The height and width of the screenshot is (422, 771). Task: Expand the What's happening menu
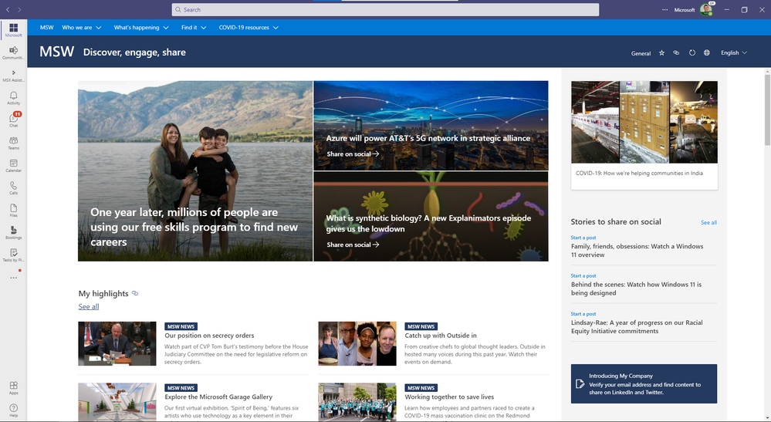141,28
